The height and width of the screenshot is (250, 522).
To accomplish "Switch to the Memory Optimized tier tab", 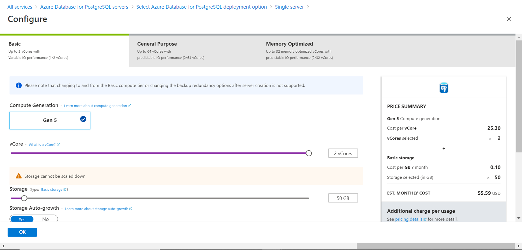I will point(322,50).
